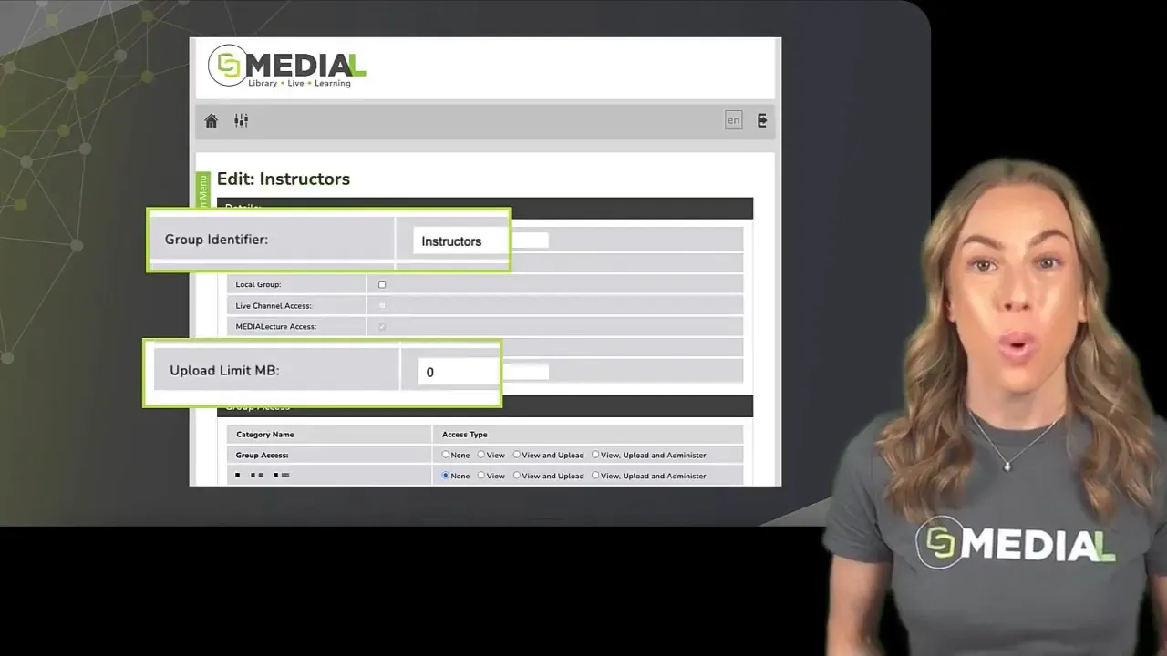Screen dimensions: 1167x656
Task: Tick the Local Group checkbox
Action: [x=382, y=284]
